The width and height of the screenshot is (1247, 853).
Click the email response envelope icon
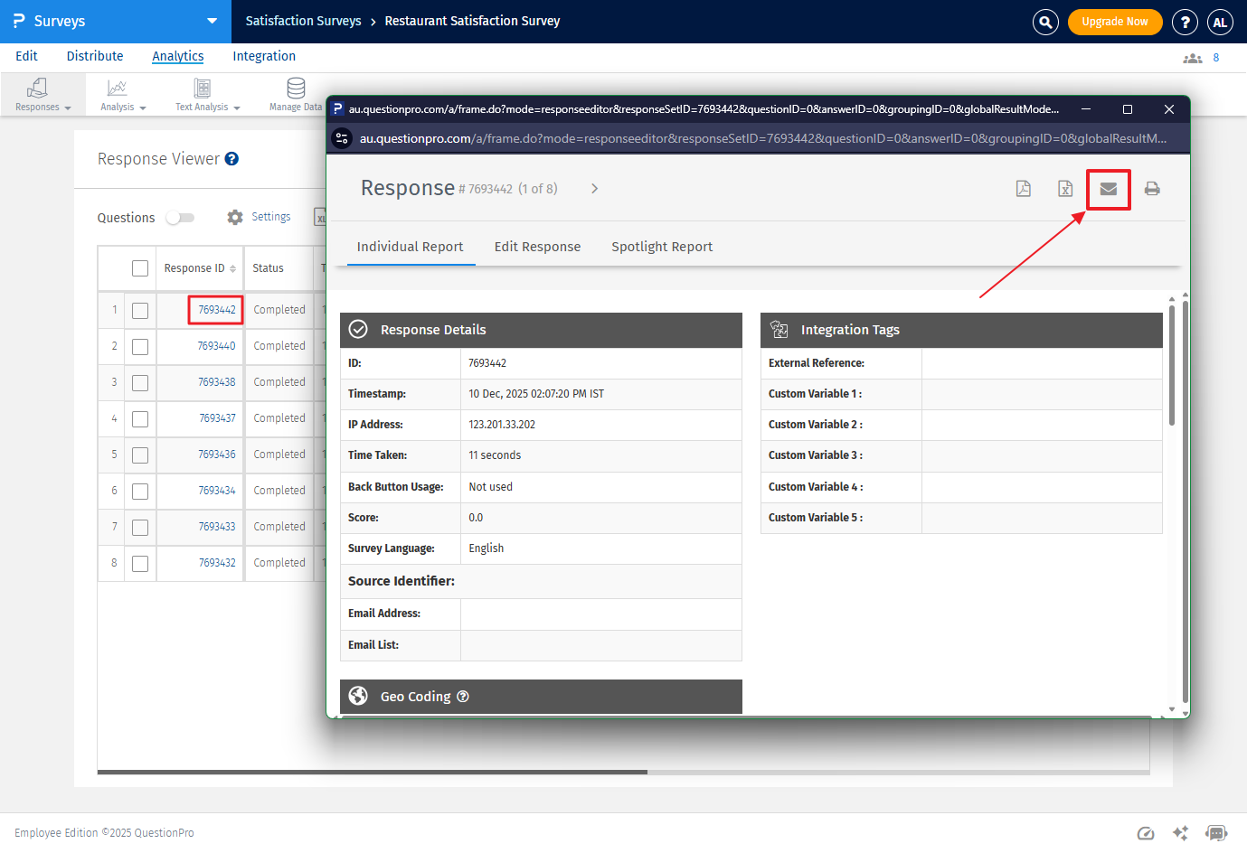(x=1108, y=189)
